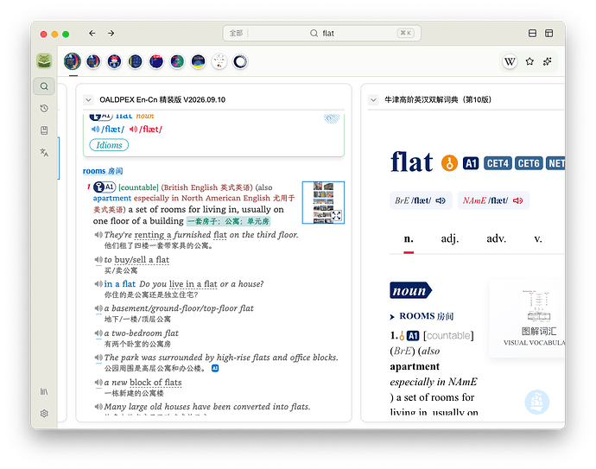Viewport: 596px width, 469px height.
Task: Click the sparkle AI icon
Action: (x=548, y=61)
